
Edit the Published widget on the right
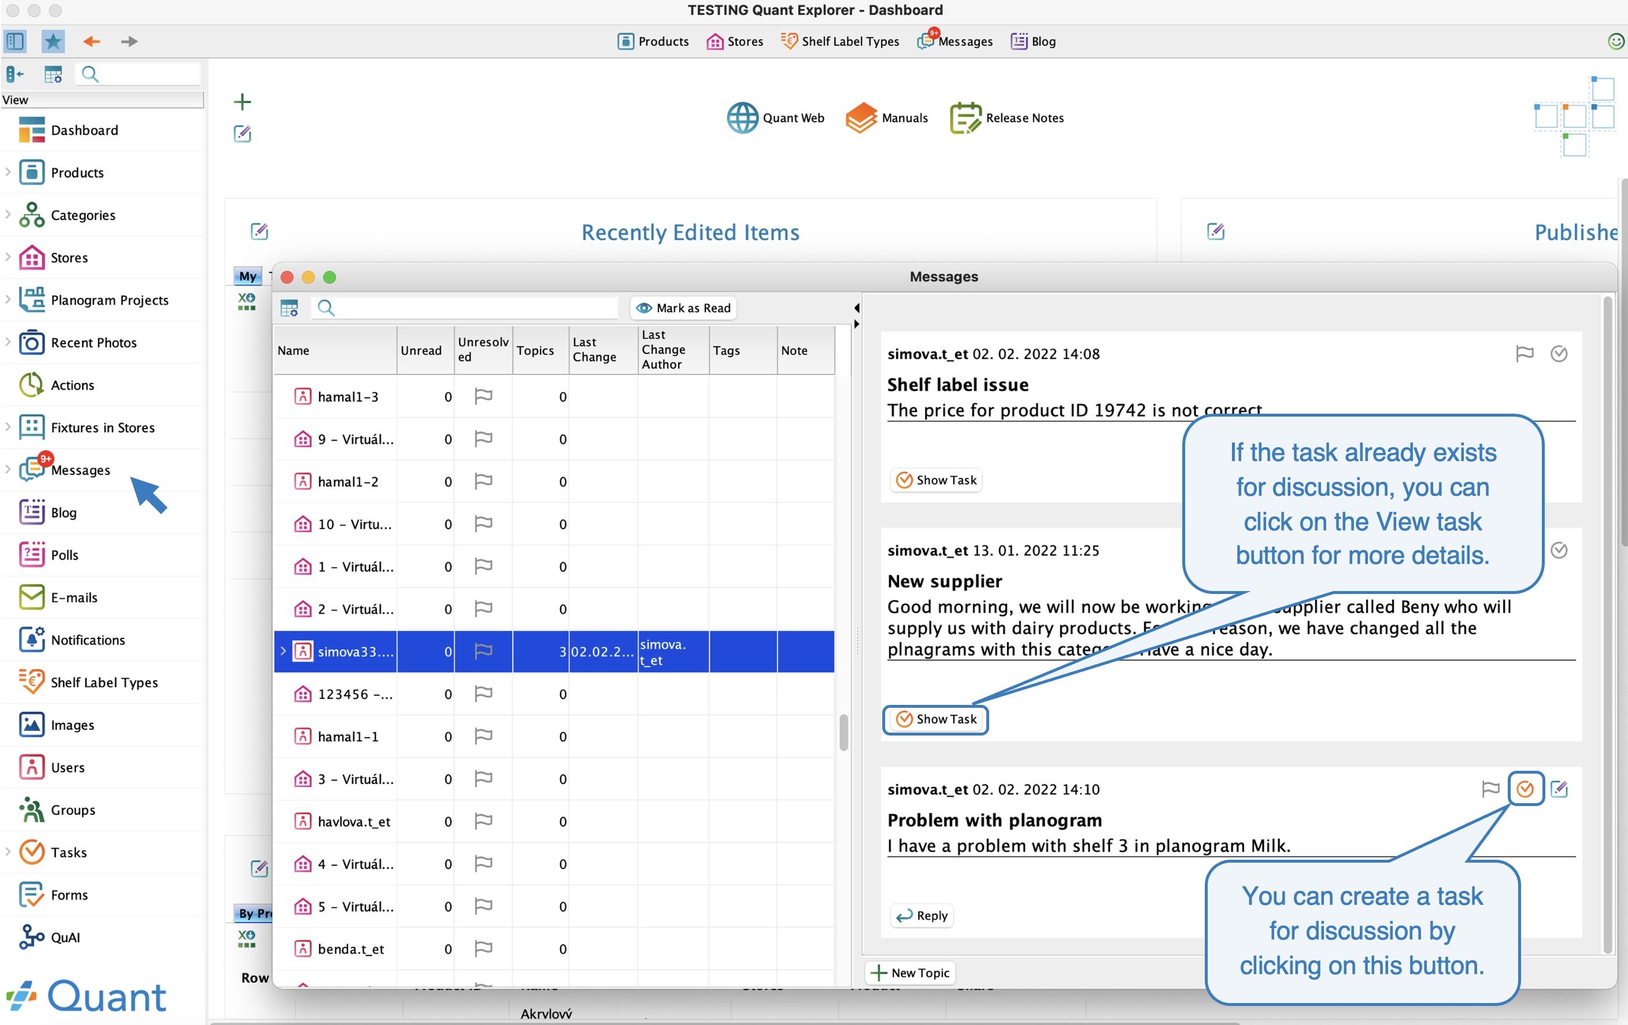point(1216,232)
